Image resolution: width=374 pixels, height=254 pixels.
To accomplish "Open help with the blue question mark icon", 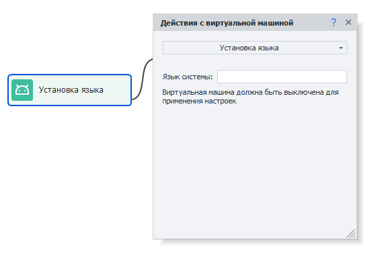I will pyautogui.click(x=334, y=22).
